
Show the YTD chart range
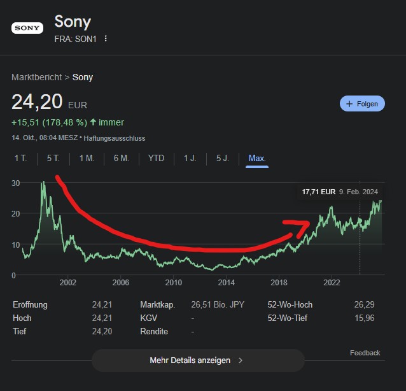pyautogui.click(x=156, y=158)
